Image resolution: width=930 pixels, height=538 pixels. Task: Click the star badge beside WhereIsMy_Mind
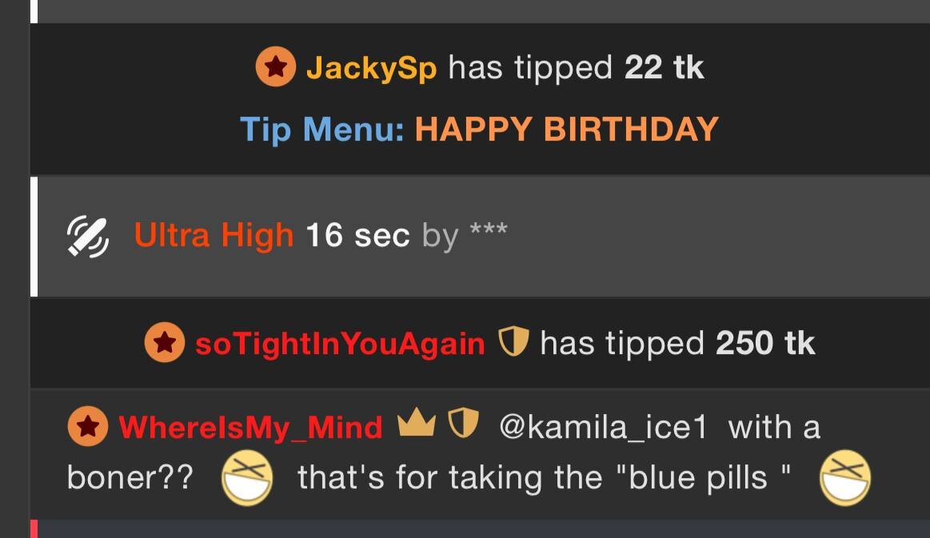tap(88, 426)
